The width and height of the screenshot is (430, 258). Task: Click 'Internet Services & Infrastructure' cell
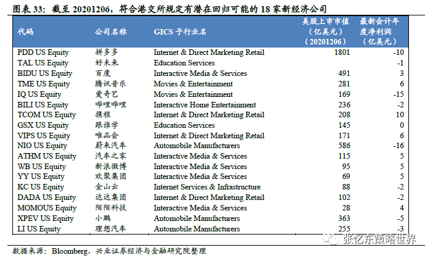[207, 187]
